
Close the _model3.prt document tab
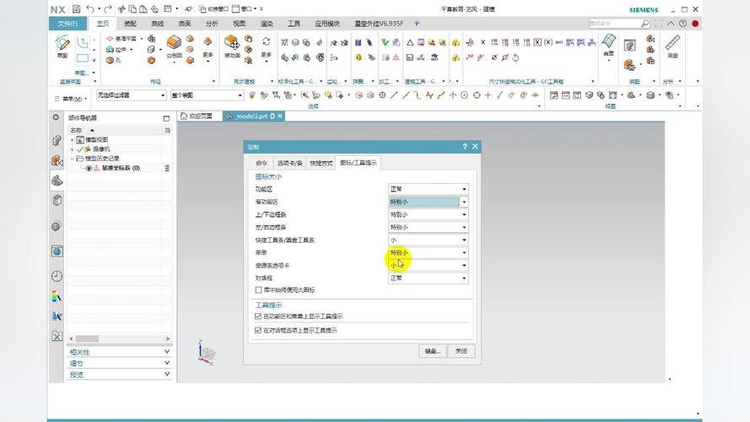click(280, 116)
